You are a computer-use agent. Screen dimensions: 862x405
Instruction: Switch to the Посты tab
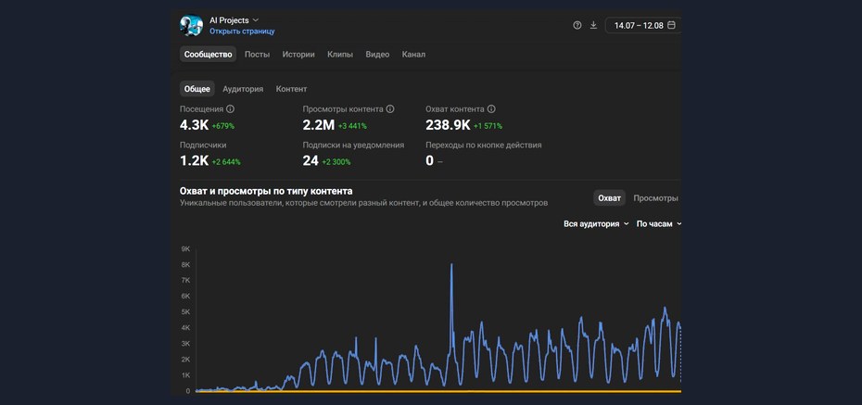(x=258, y=55)
